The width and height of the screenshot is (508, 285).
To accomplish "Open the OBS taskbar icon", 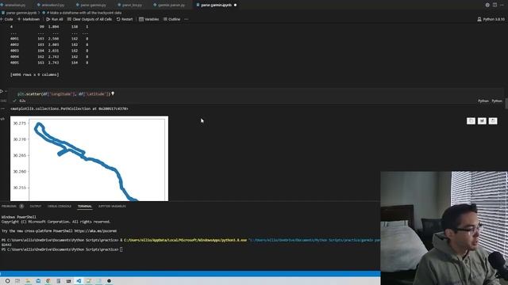I will click(110, 281).
